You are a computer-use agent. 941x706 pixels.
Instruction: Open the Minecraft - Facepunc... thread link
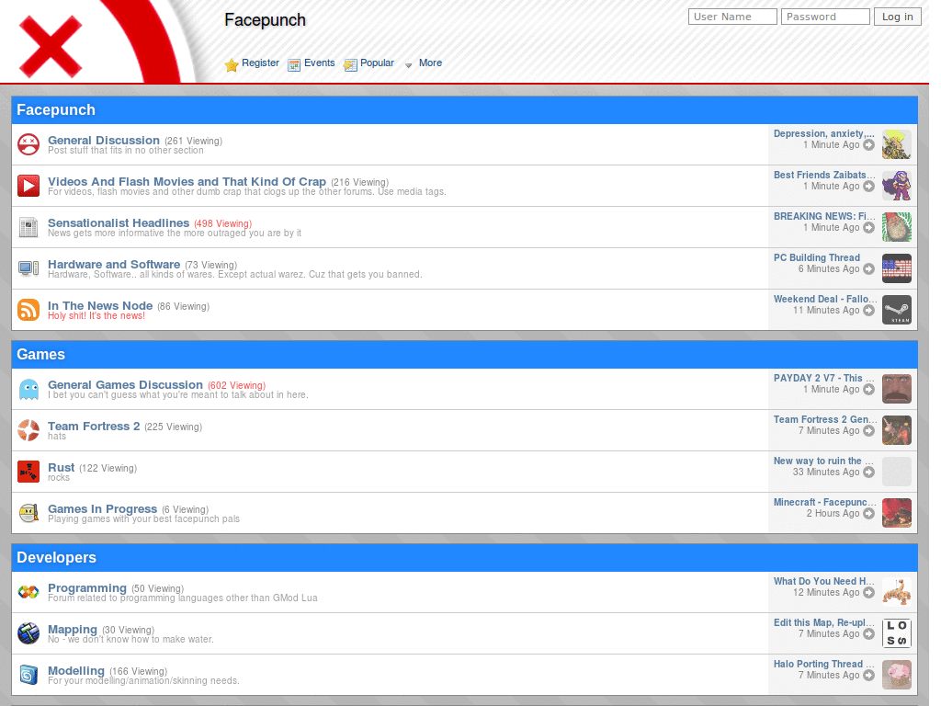click(x=824, y=502)
